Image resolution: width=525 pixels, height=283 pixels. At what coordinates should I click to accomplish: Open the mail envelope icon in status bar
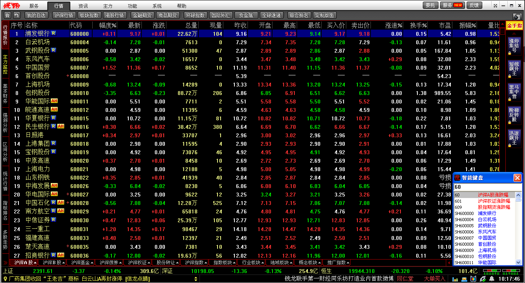(464, 279)
